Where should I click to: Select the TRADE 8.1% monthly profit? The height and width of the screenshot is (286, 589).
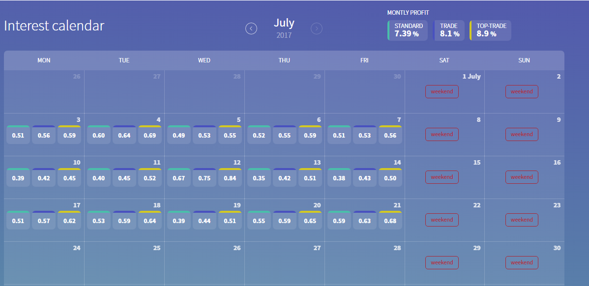pyautogui.click(x=449, y=30)
